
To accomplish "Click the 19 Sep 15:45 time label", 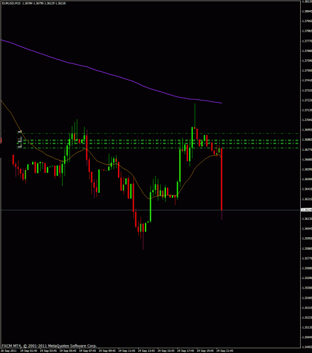I will pos(166,351).
